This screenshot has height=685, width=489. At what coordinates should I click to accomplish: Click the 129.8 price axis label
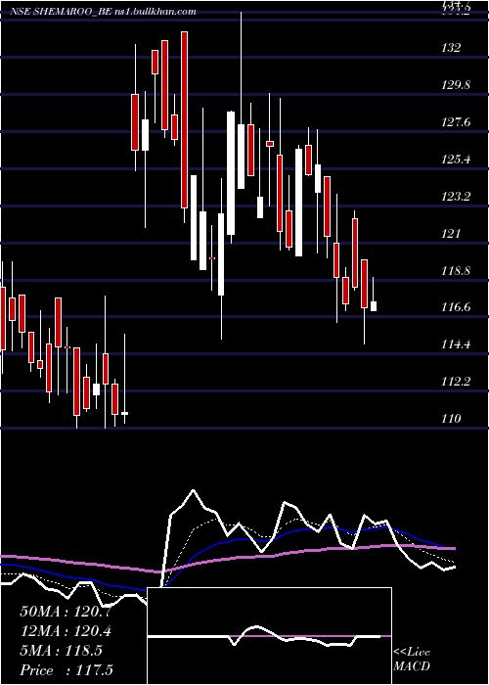(456, 85)
